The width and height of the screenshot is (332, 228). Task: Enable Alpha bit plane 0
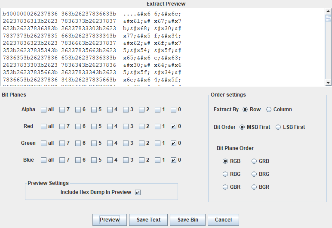173,110
